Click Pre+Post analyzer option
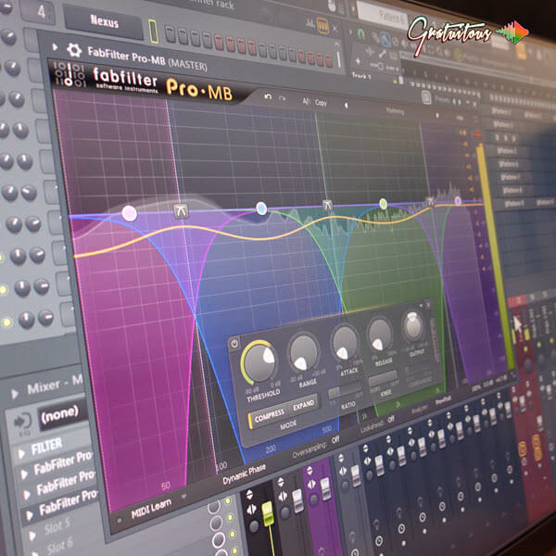 point(443,400)
